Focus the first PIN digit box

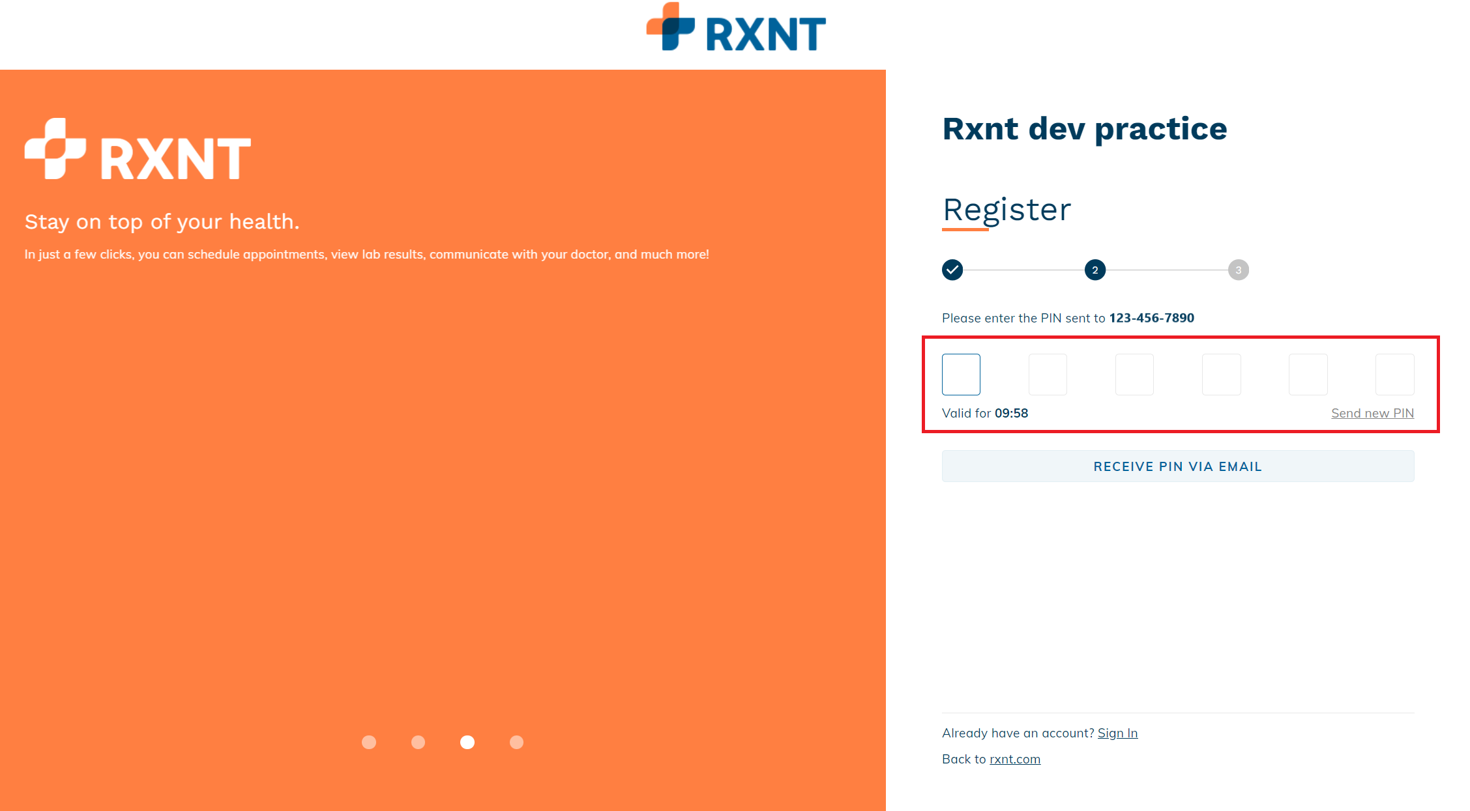pos(961,375)
